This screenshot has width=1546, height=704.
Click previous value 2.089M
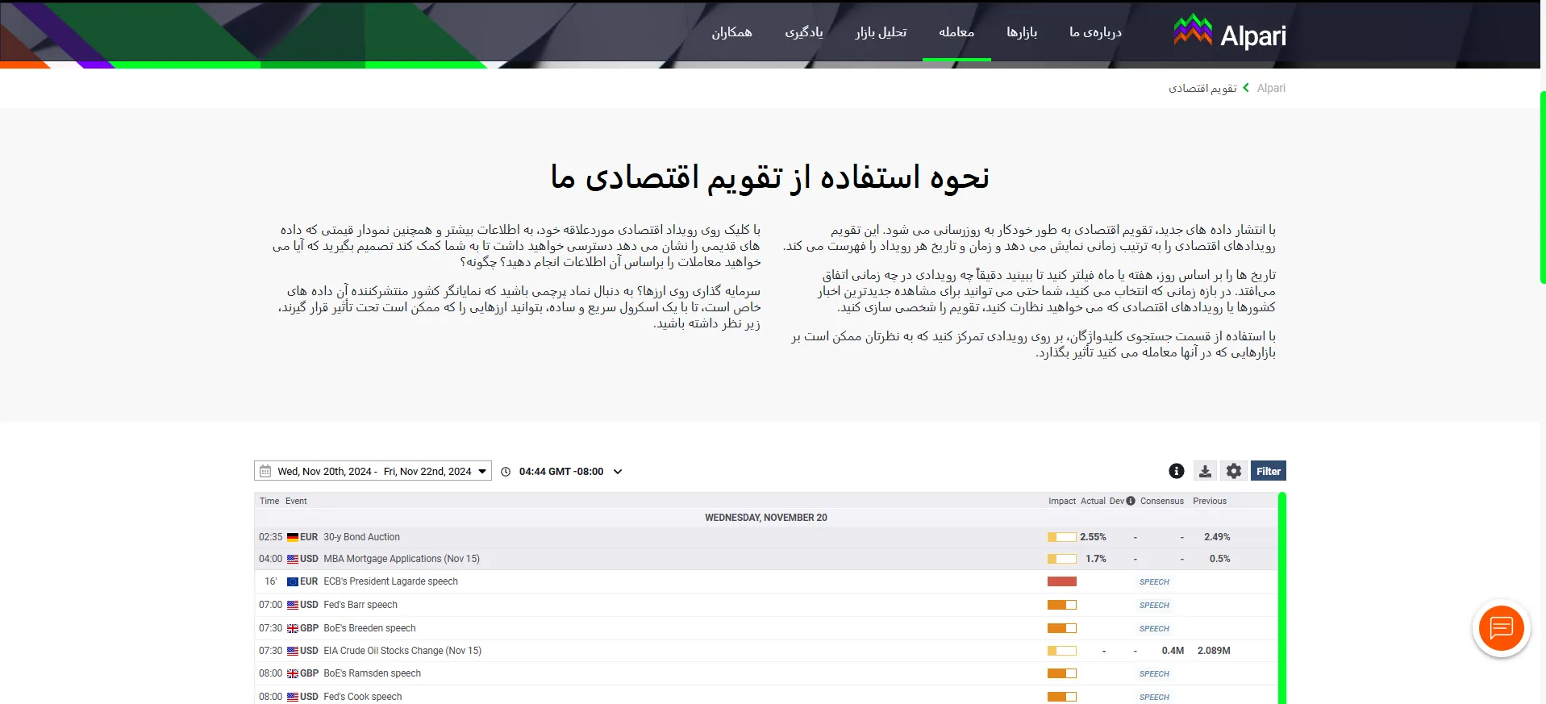(x=1214, y=651)
